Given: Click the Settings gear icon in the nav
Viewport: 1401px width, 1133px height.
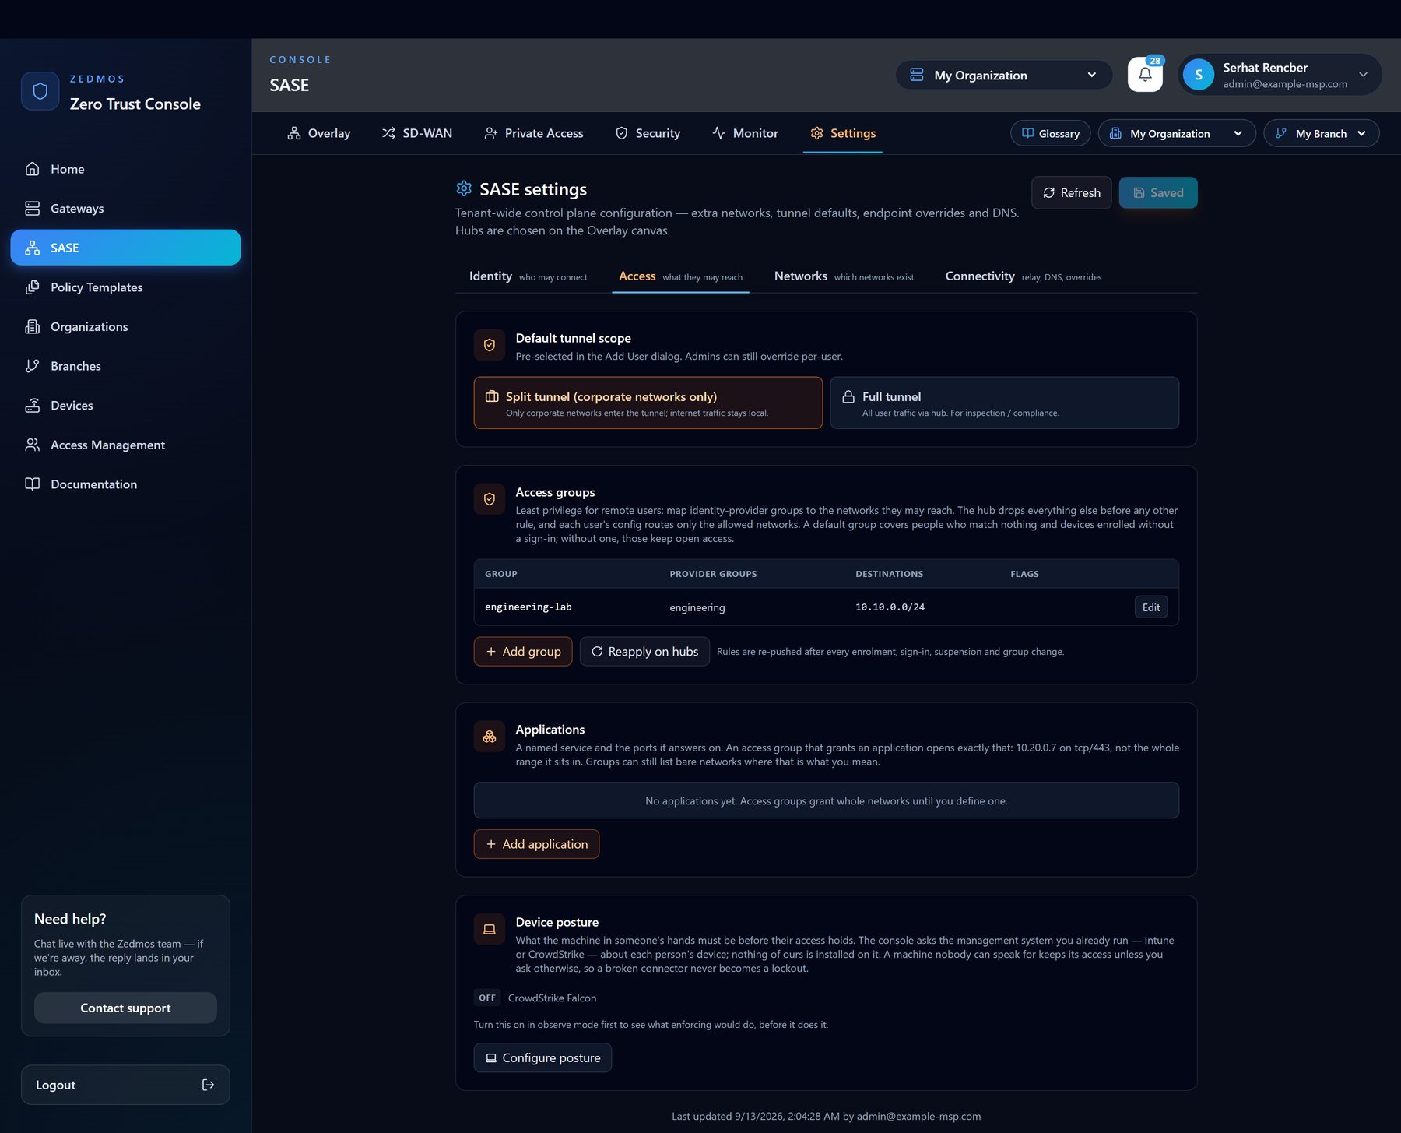Looking at the screenshot, I should (x=816, y=133).
